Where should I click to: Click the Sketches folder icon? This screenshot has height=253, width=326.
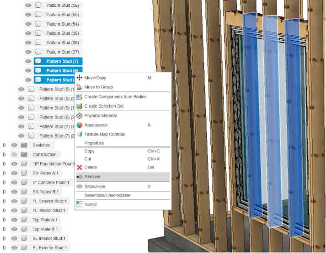24,145
